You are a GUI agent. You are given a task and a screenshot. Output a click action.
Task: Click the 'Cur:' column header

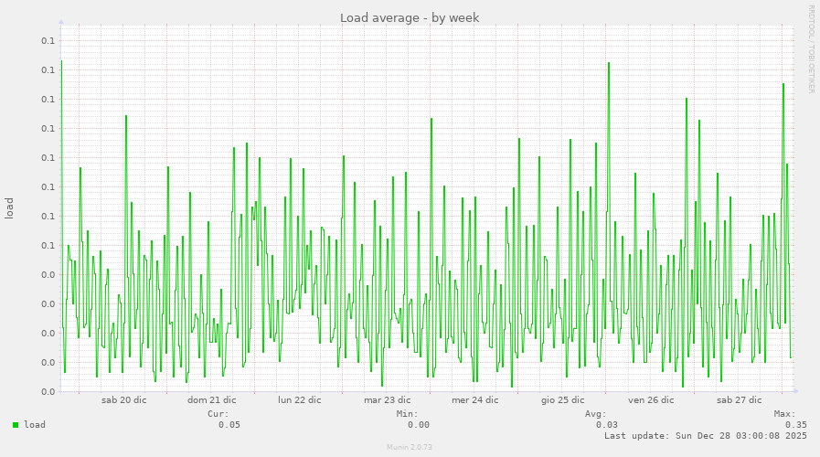tap(218, 414)
